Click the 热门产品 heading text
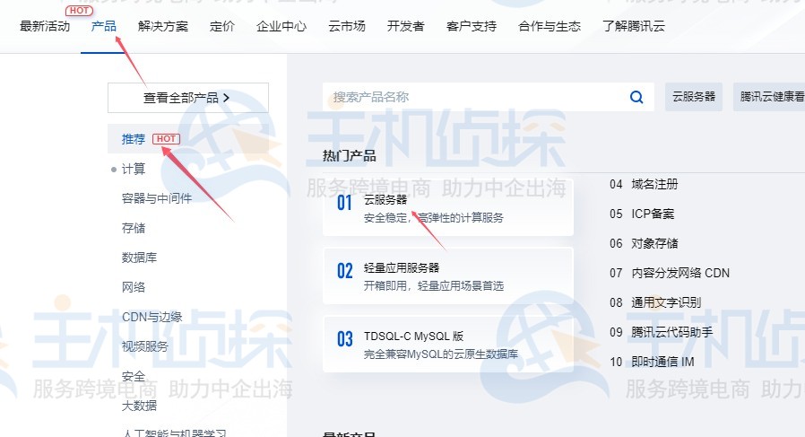 pos(349,156)
